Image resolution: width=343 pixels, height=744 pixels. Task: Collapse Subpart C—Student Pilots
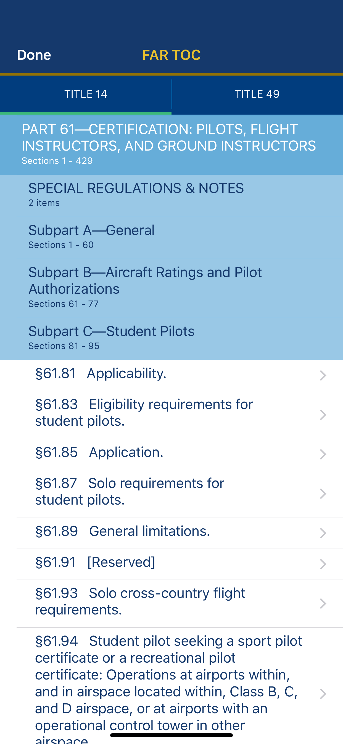171,338
